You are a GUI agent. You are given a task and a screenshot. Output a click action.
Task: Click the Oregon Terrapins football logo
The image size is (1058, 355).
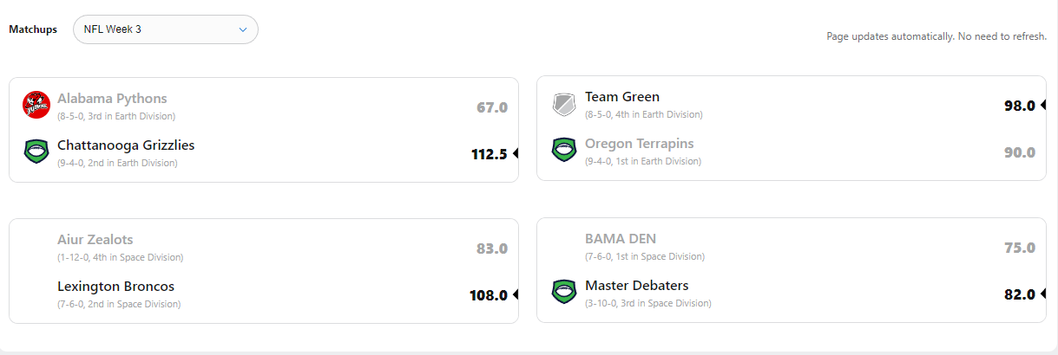(564, 150)
